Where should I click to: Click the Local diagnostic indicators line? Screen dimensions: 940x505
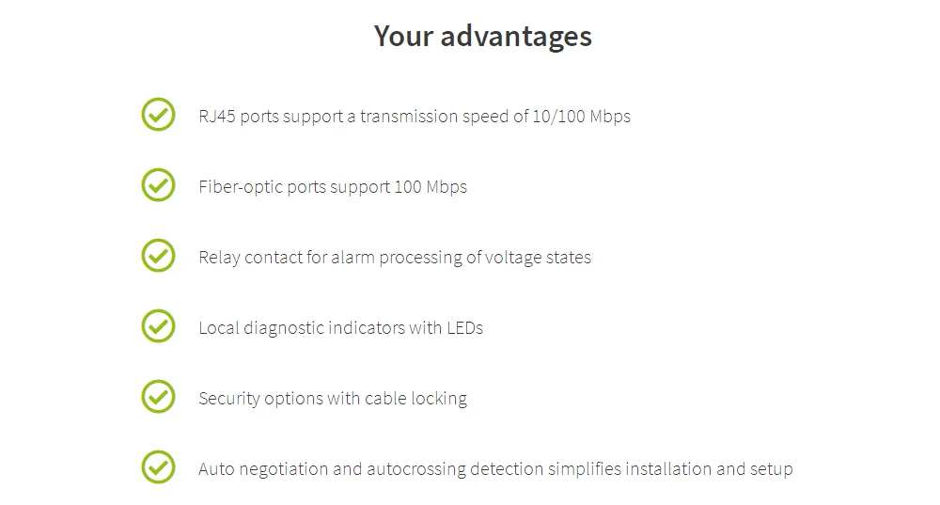340,328
